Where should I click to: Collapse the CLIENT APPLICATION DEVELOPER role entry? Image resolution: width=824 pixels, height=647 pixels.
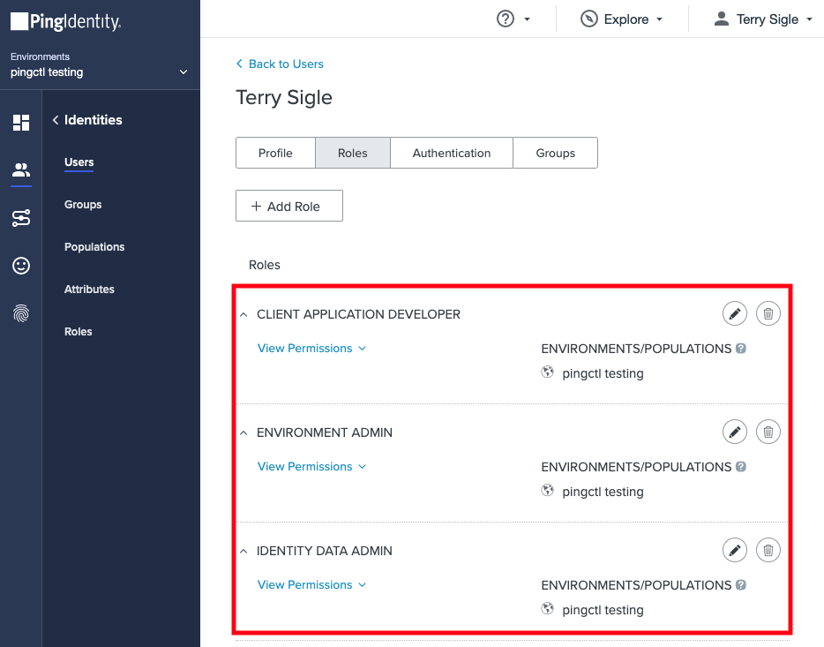(x=243, y=314)
